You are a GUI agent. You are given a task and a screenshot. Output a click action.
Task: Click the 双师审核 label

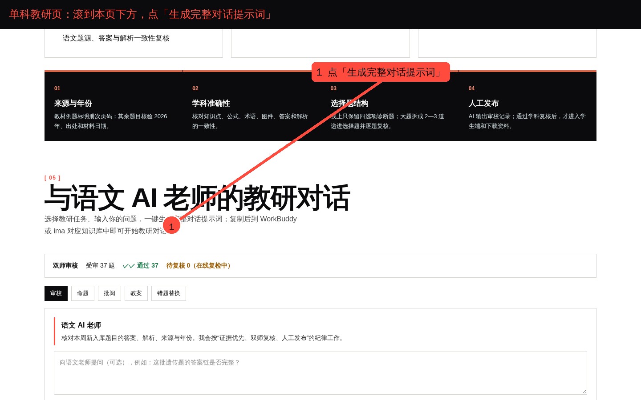click(65, 265)
